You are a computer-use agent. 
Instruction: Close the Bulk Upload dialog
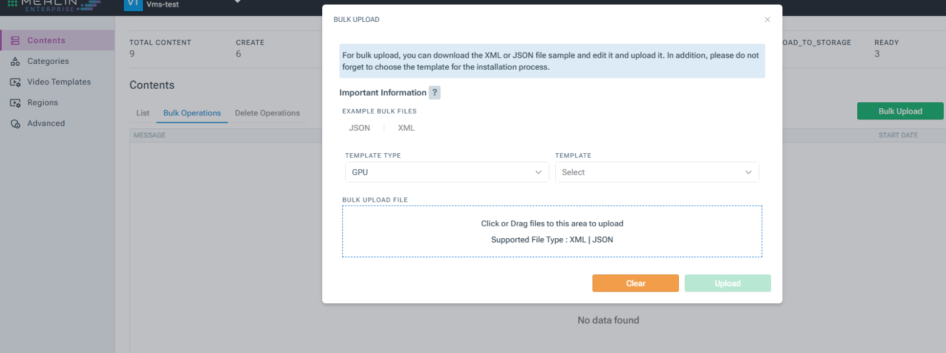[767, 20]
